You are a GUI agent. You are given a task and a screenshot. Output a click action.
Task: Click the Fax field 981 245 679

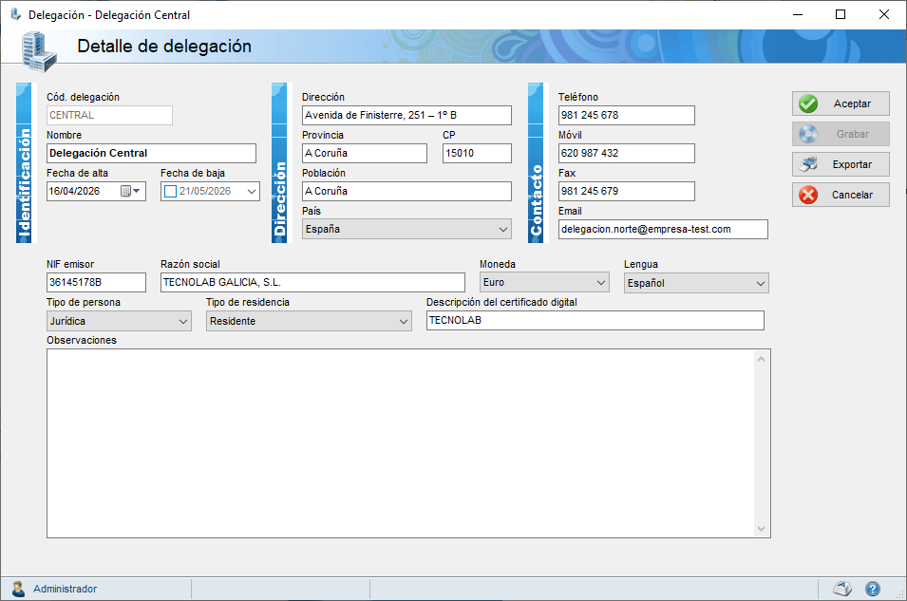627,192
